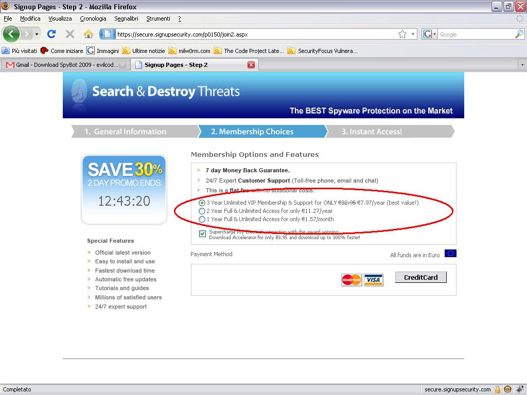Click 'Millions of satisfied users' text

pos(128,298)
